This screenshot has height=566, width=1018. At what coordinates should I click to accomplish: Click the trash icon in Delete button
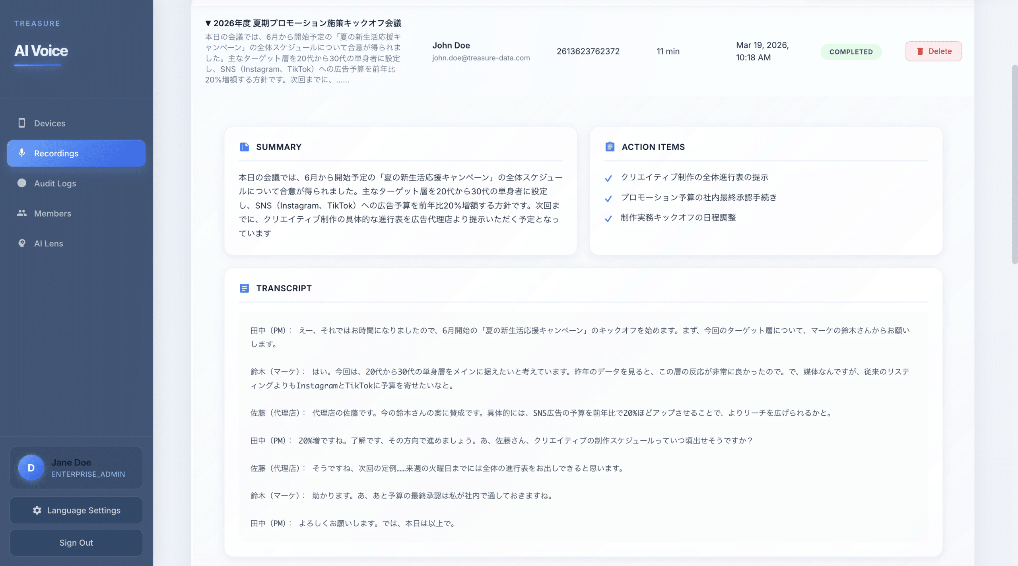(x=920, y=51)
